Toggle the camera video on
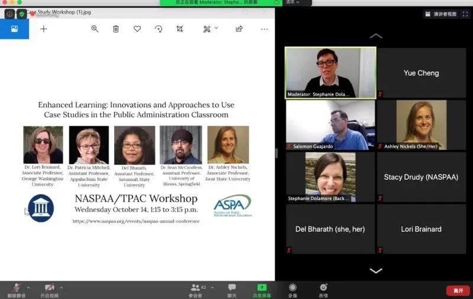This screenshot has height=299, width=473. click(50, 290)
